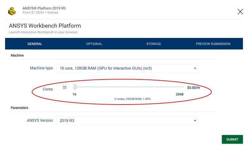This screenshot has height=149, width=251.
Task: Click the maximum cores value 2048
Action: (180, 94)
